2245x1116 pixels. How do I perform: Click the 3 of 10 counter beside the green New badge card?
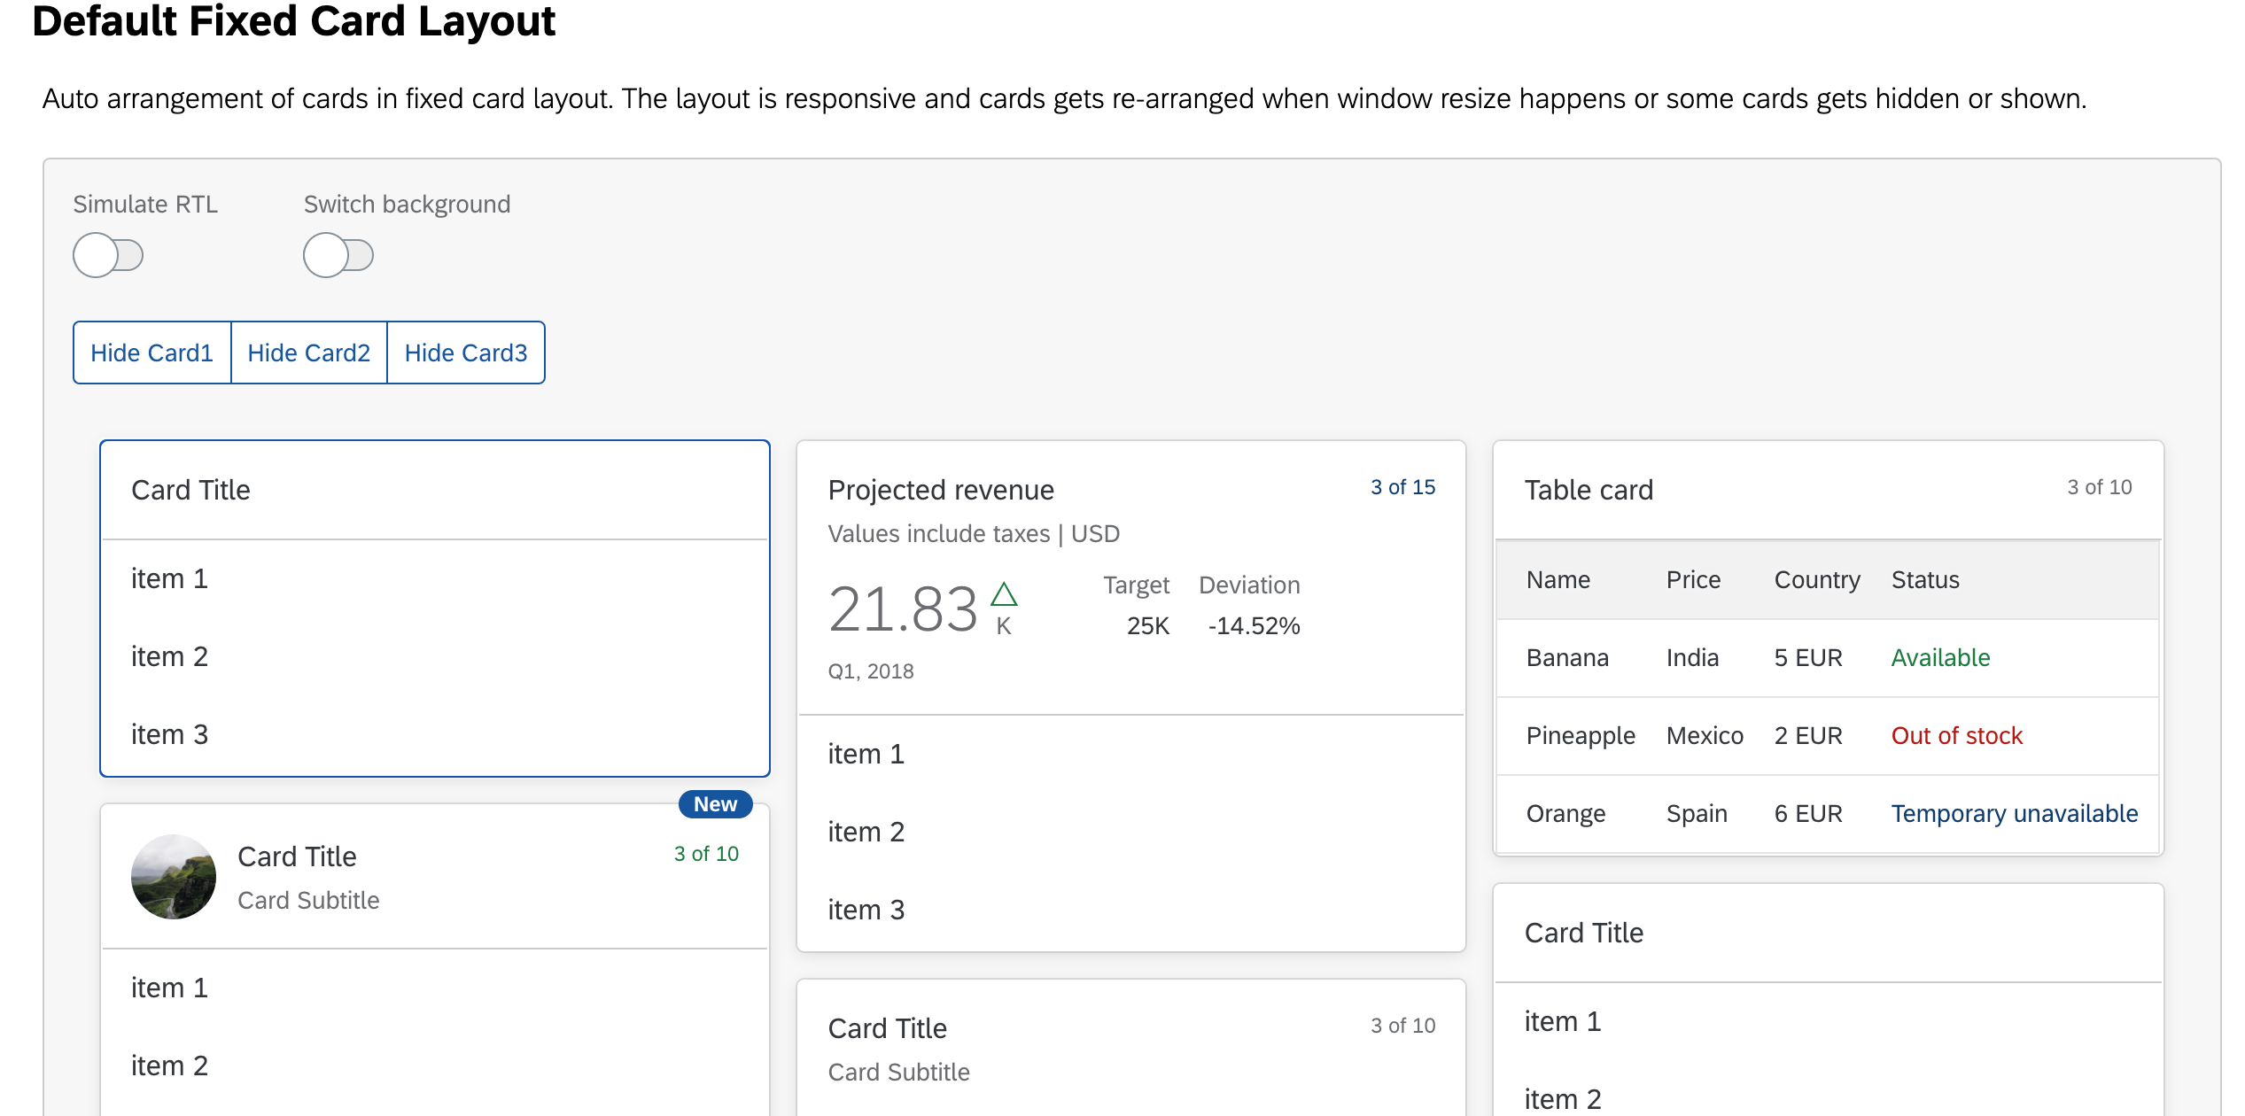coord(706,853)
